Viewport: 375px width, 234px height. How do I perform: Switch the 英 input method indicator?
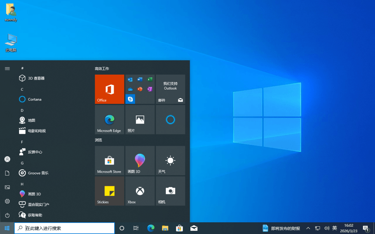(x=335, y=228)
